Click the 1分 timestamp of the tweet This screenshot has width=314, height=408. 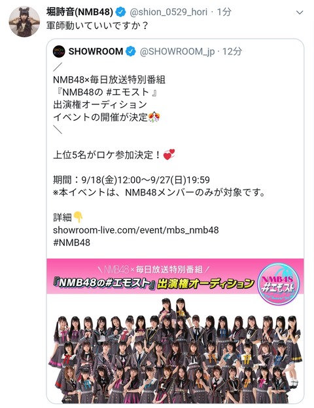[x=224, y=12]
